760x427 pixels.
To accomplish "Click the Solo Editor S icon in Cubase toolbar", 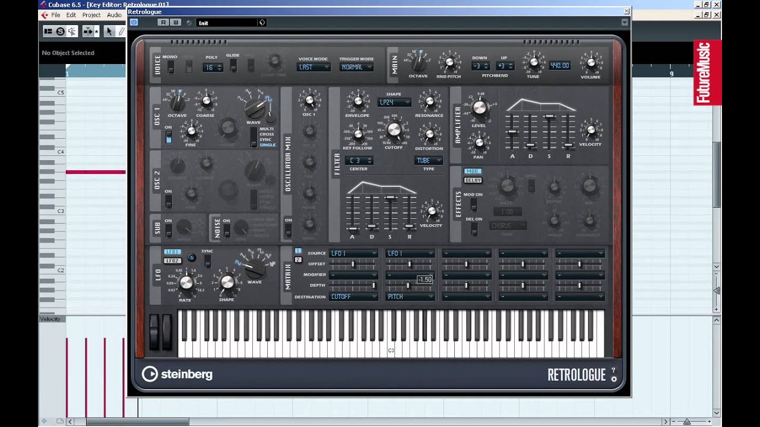I will coord(60,31).
